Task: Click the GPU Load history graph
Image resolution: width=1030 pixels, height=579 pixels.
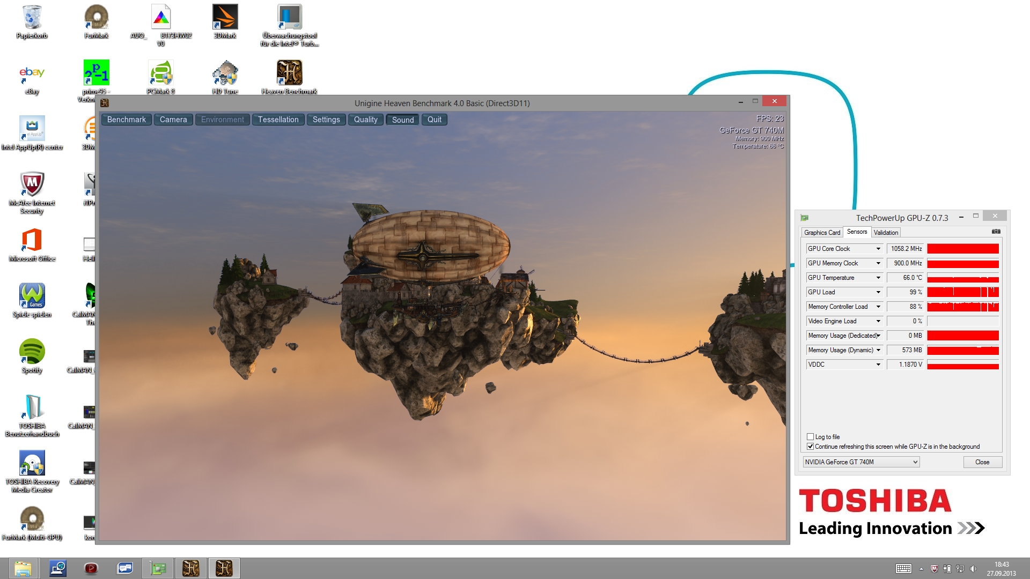Action: point(963,292)
